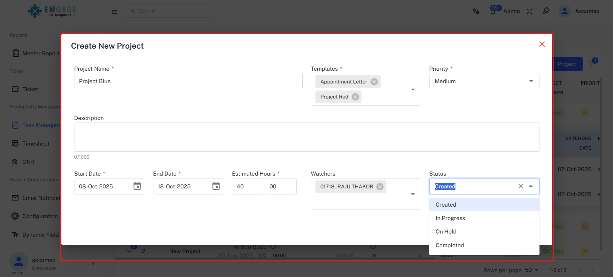613x277 pixels.
Task: Click the Estimated Hours field showing 40
Action: point(248,186)
